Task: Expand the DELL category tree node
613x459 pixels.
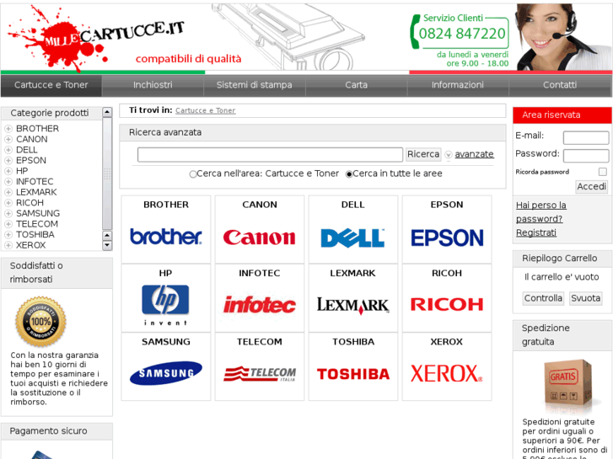Action: pyautogui.click(x=8, y=150)
